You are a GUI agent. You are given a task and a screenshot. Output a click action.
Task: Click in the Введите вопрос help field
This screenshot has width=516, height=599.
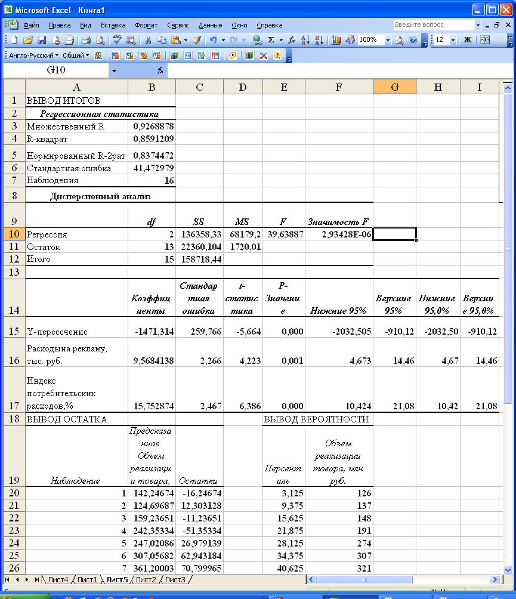point(434,25)
